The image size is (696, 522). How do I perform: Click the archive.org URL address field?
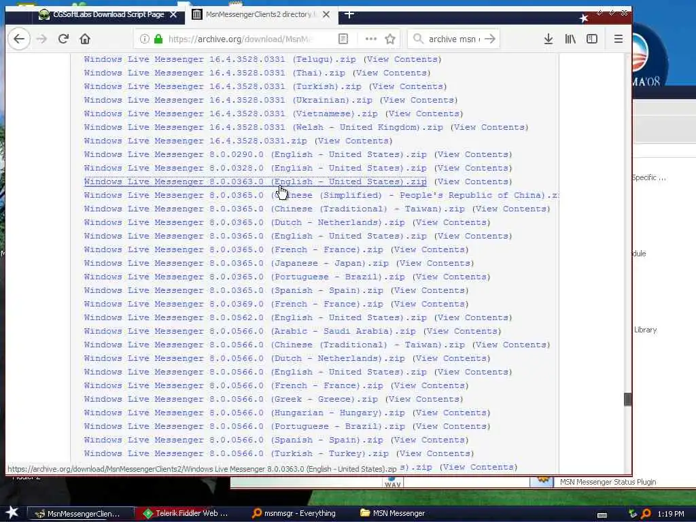pos(240,39)
